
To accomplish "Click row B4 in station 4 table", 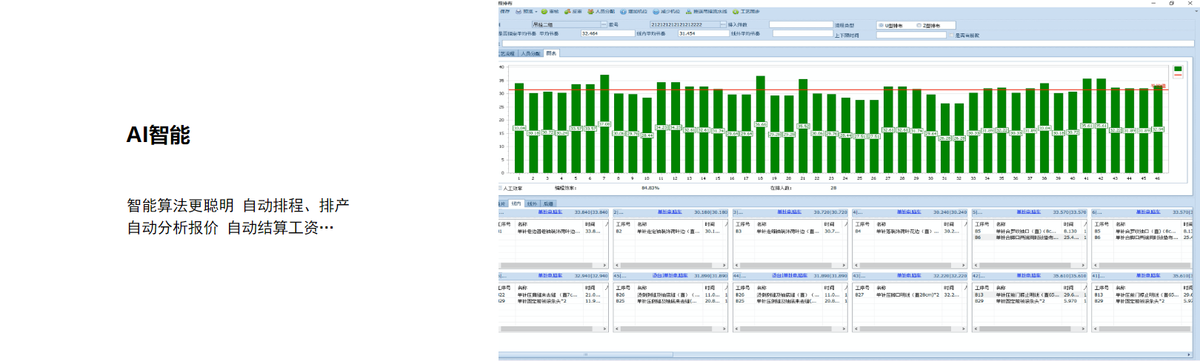I will tap(910, 232).
